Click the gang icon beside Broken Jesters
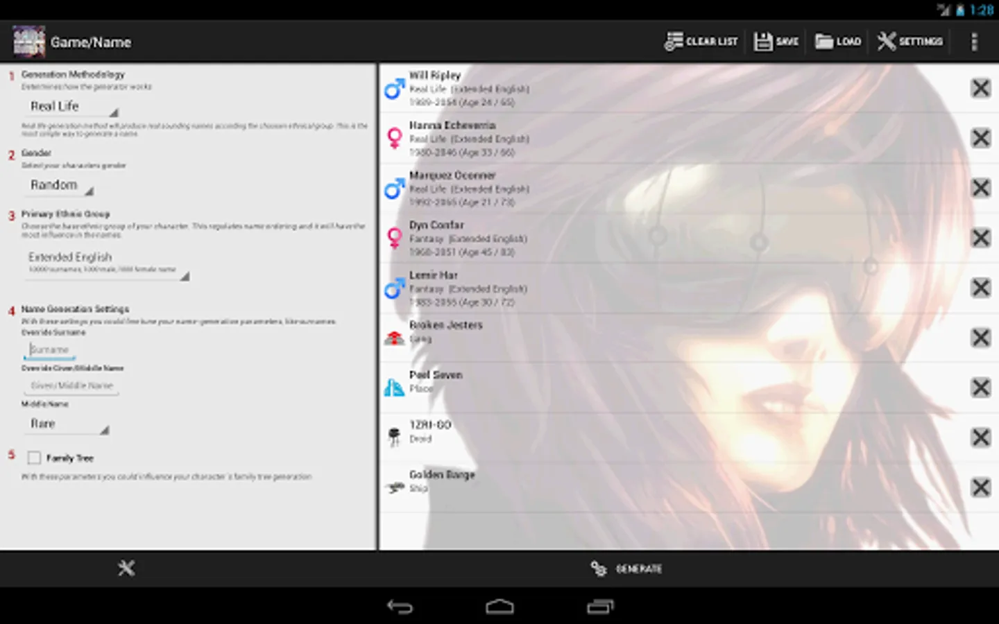 [x=395, y=338]
